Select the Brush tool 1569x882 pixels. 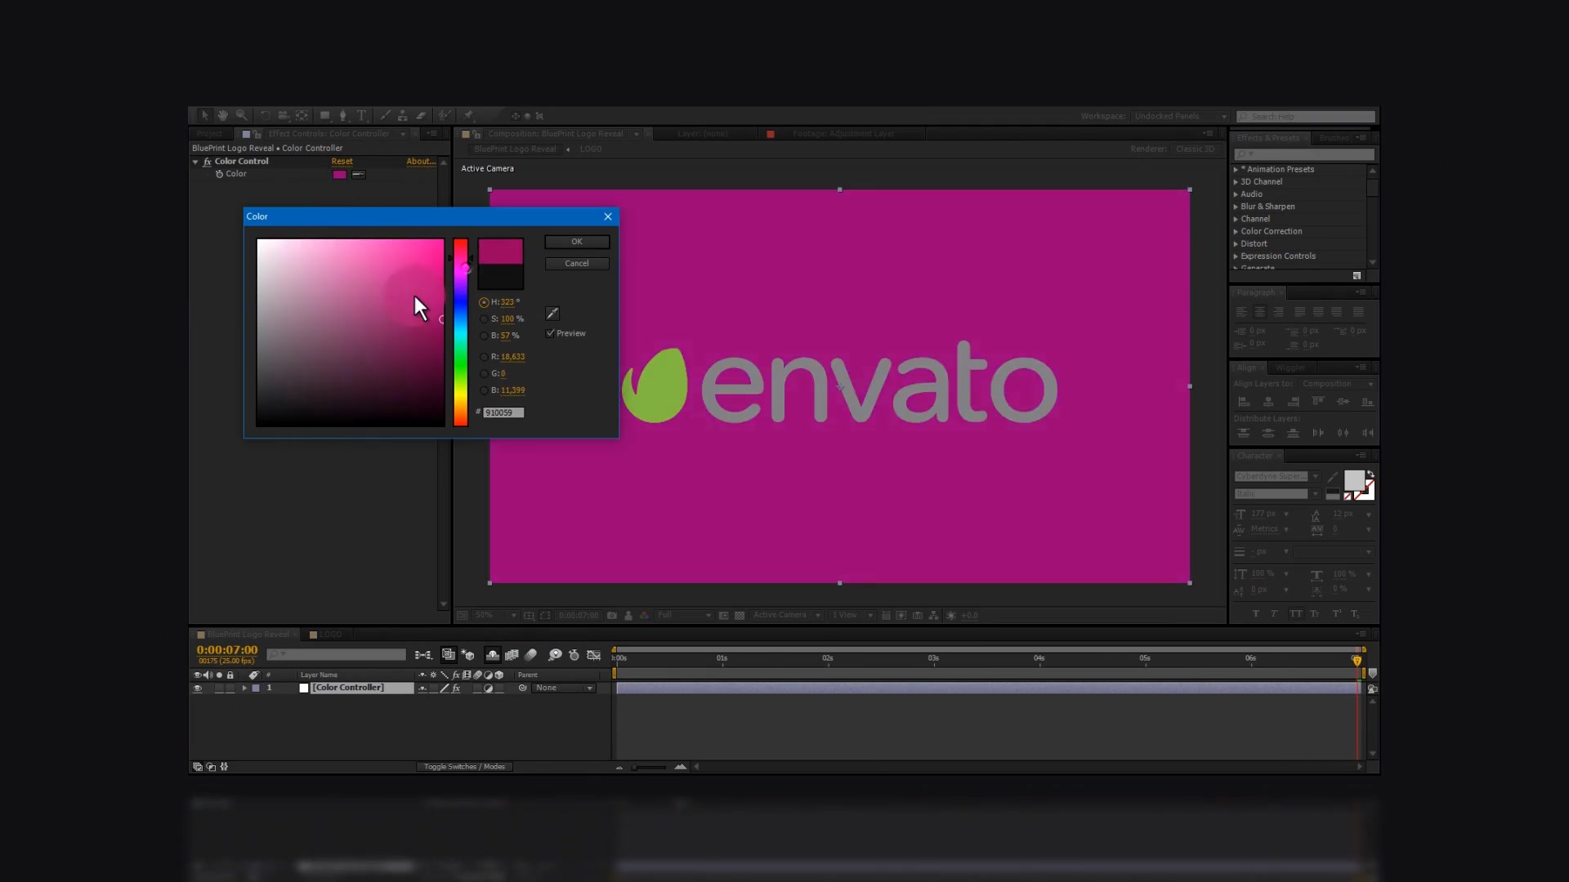click(x=385, y=115)
